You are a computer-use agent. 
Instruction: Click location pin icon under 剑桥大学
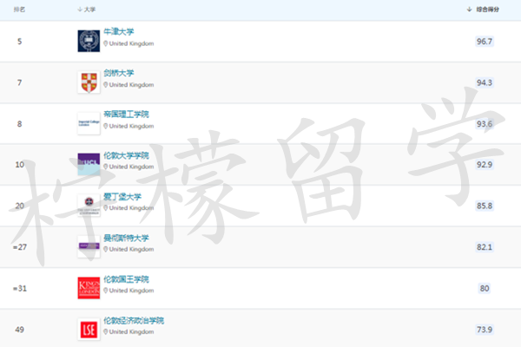106,85
